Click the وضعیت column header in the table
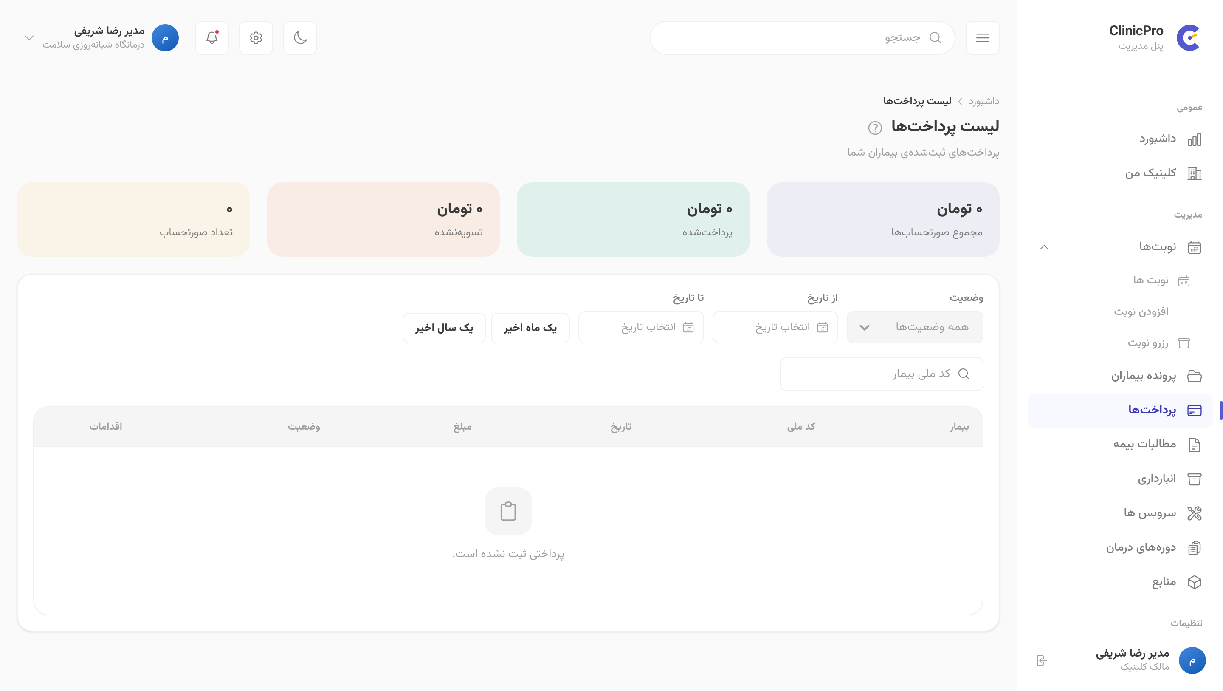 (303, 427)
